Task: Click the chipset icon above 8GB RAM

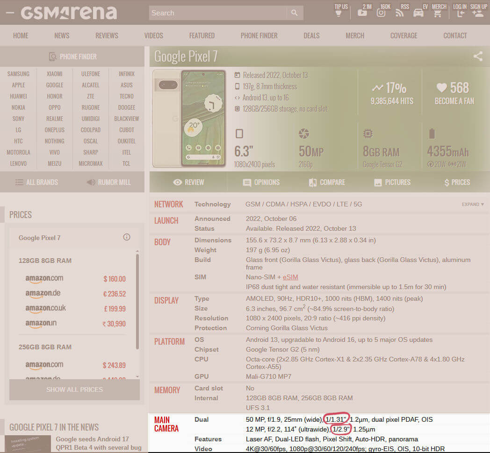Action: point(368,134)
